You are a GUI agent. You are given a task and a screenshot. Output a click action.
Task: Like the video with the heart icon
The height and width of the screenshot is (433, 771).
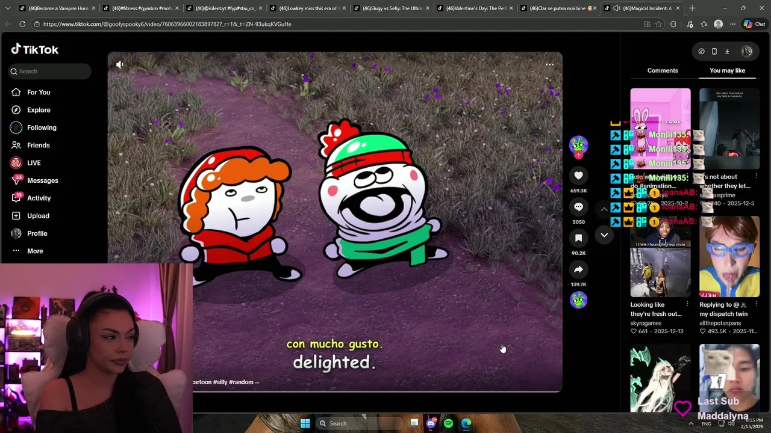(x=578, y=175)
